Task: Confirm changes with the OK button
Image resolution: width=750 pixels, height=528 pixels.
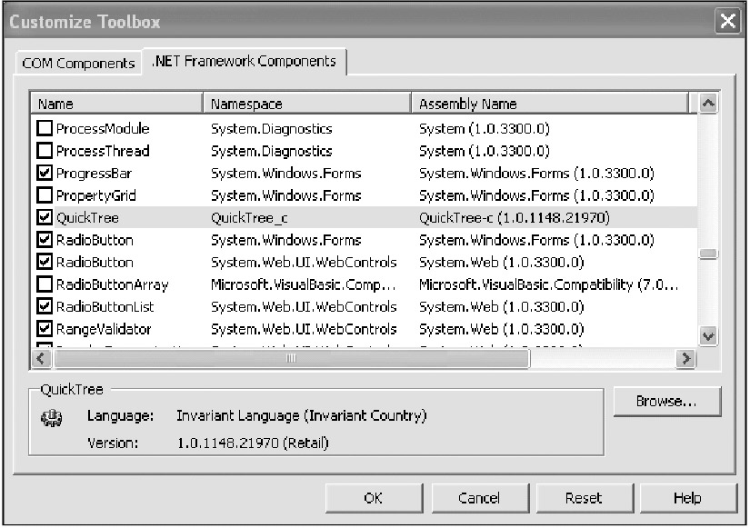Action: [373, 498]
